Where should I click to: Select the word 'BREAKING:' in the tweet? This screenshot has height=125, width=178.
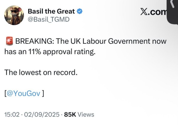click(x=35, y=41)
